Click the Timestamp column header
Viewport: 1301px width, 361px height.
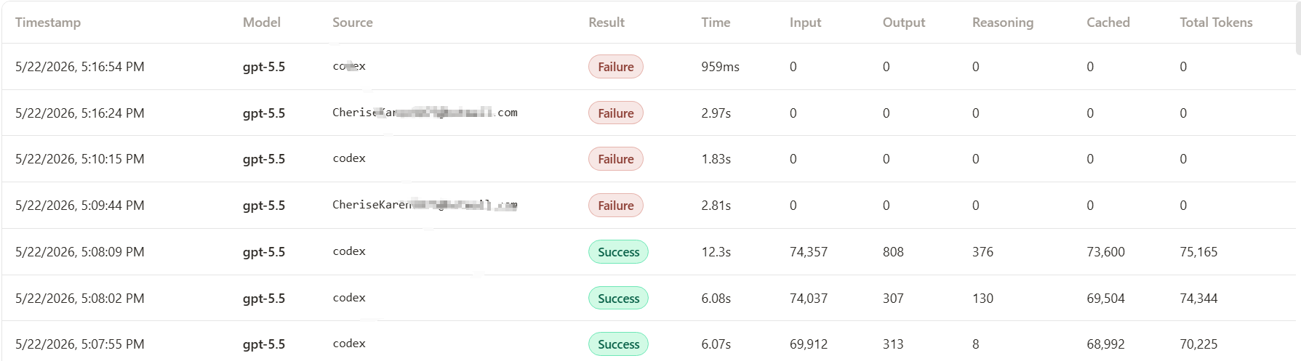tap(48, 23)
